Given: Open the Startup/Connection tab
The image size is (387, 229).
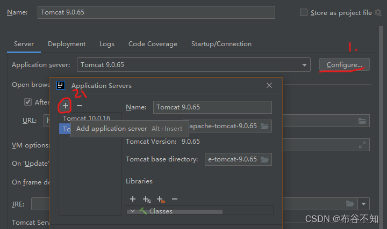Looking at the screenshot, I should click(221, 44).
